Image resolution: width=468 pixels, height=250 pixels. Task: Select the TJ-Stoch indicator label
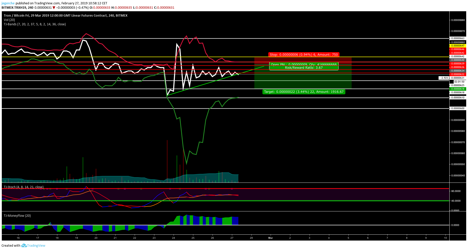click(24, 187)
